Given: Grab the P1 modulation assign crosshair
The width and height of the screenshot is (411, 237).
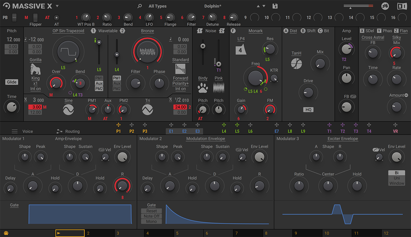Looking at the screenshot, I should (118, 125).
